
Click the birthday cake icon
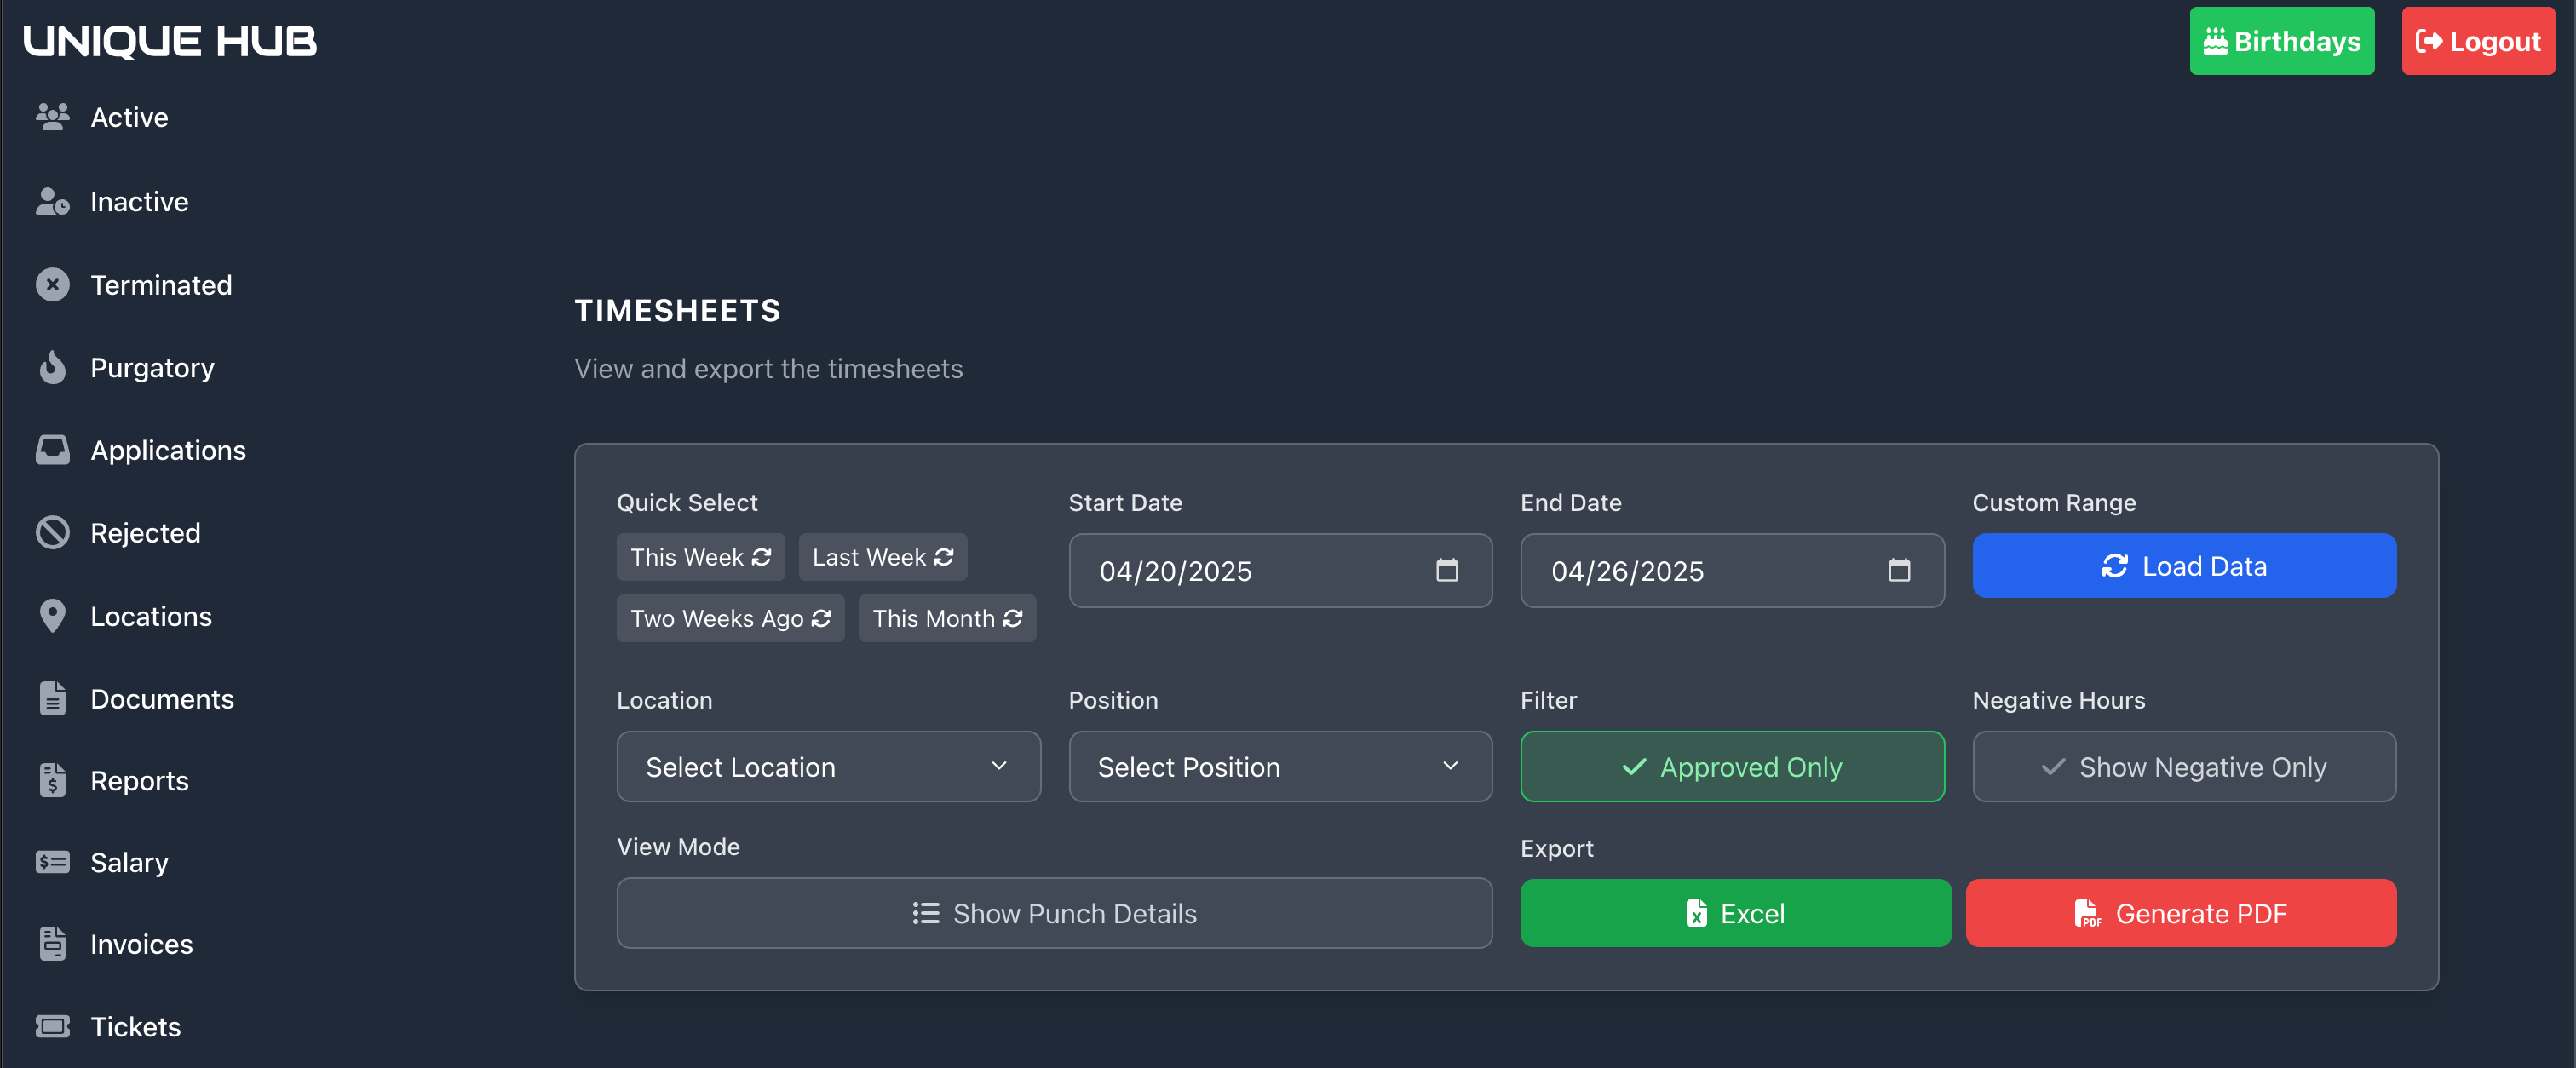pyautogui.click(x=2214, y=41)
